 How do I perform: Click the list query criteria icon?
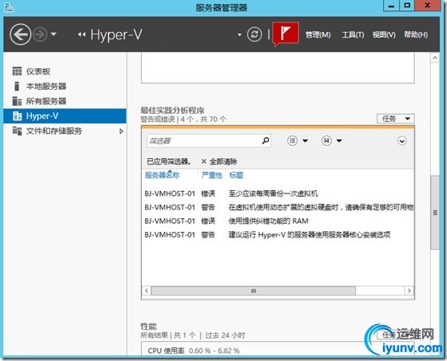pos(292,140)
